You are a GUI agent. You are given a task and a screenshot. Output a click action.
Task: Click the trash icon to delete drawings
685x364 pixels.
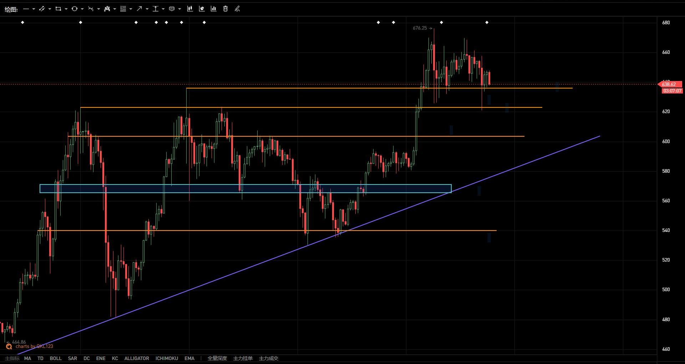tap(225, 9)
